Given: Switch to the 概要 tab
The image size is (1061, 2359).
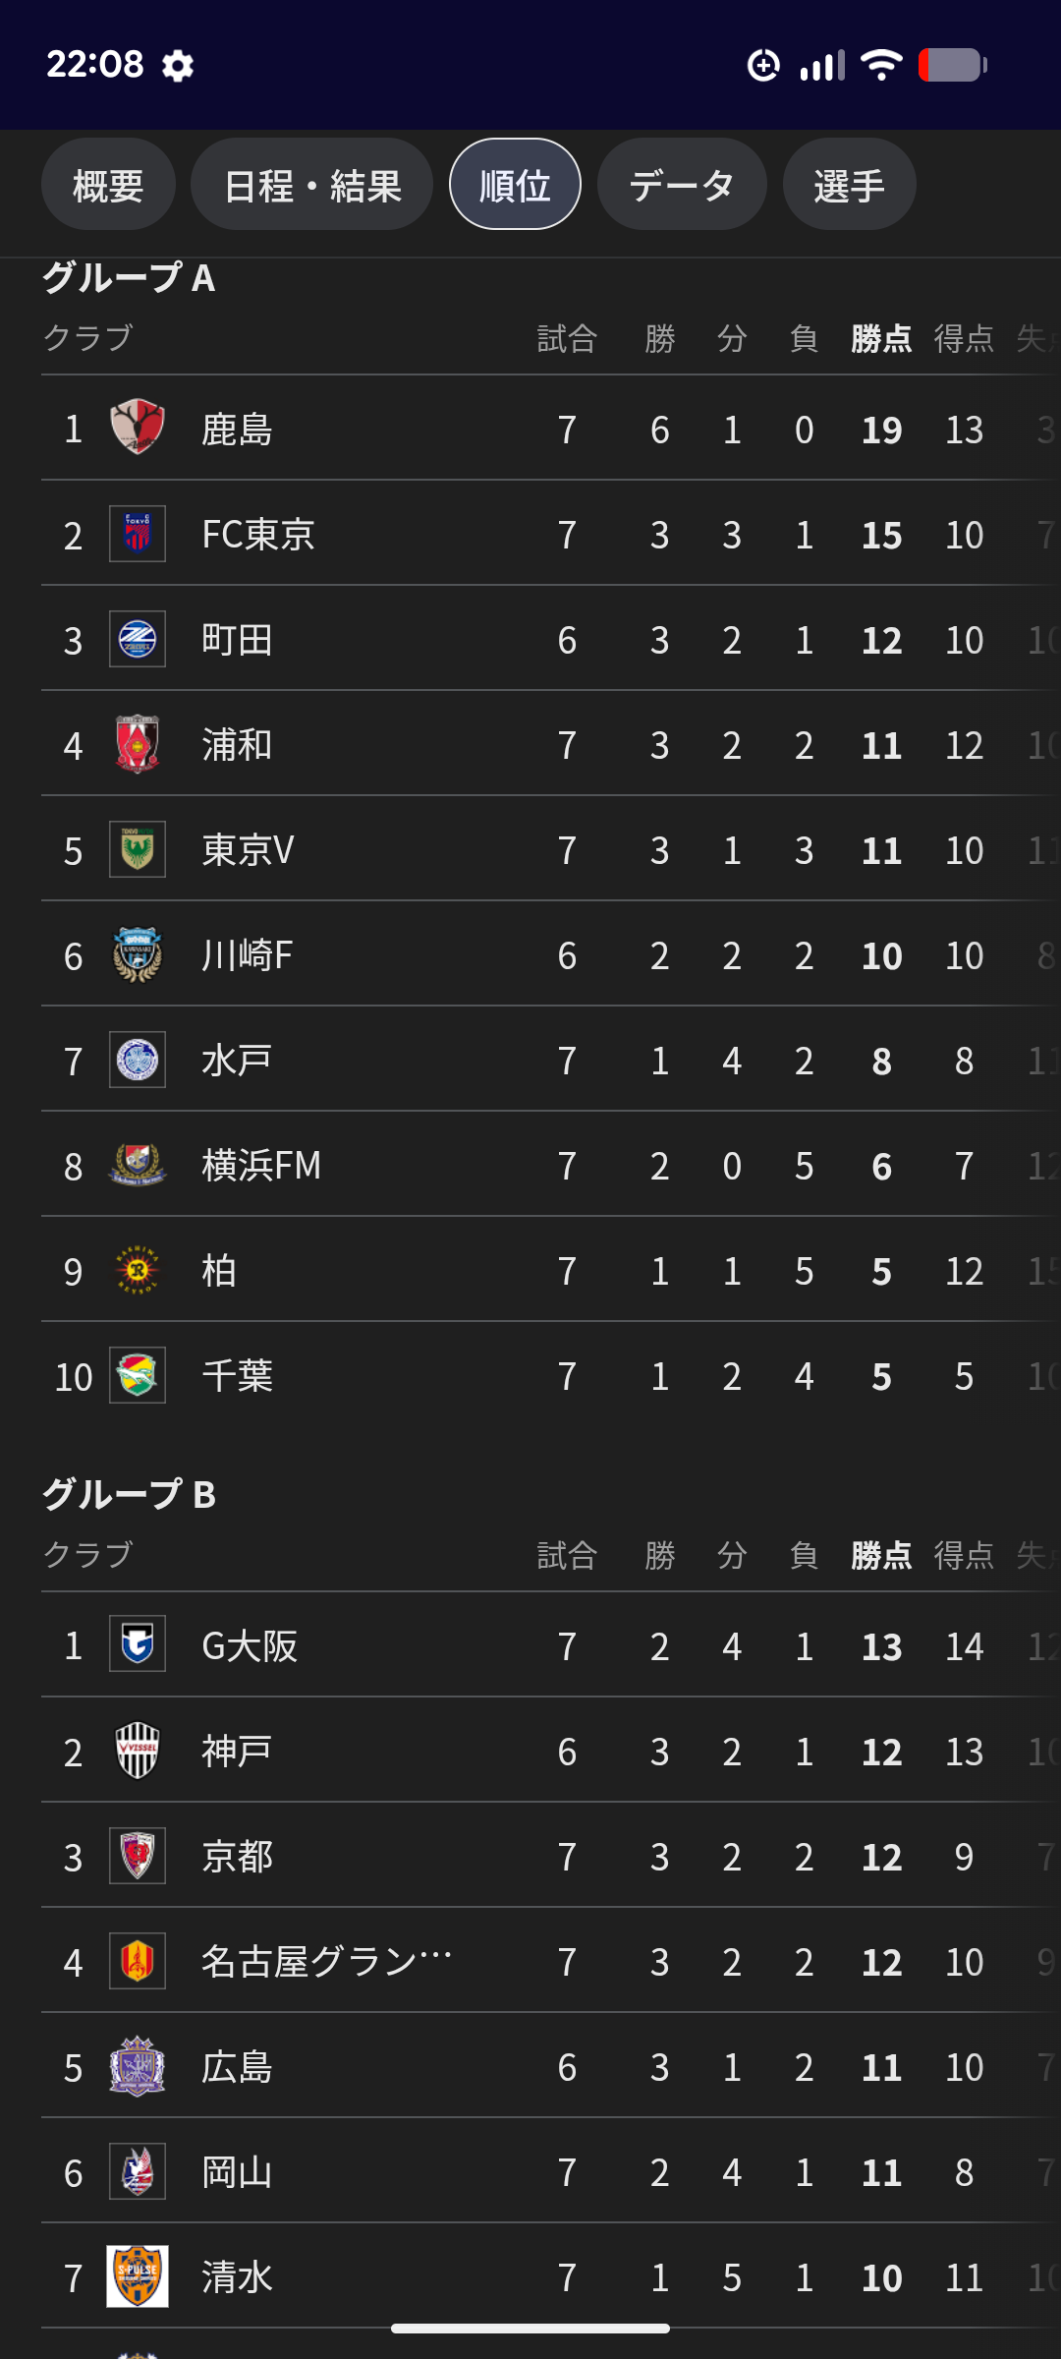Looking at the screenshot, I should pos(108,185).
